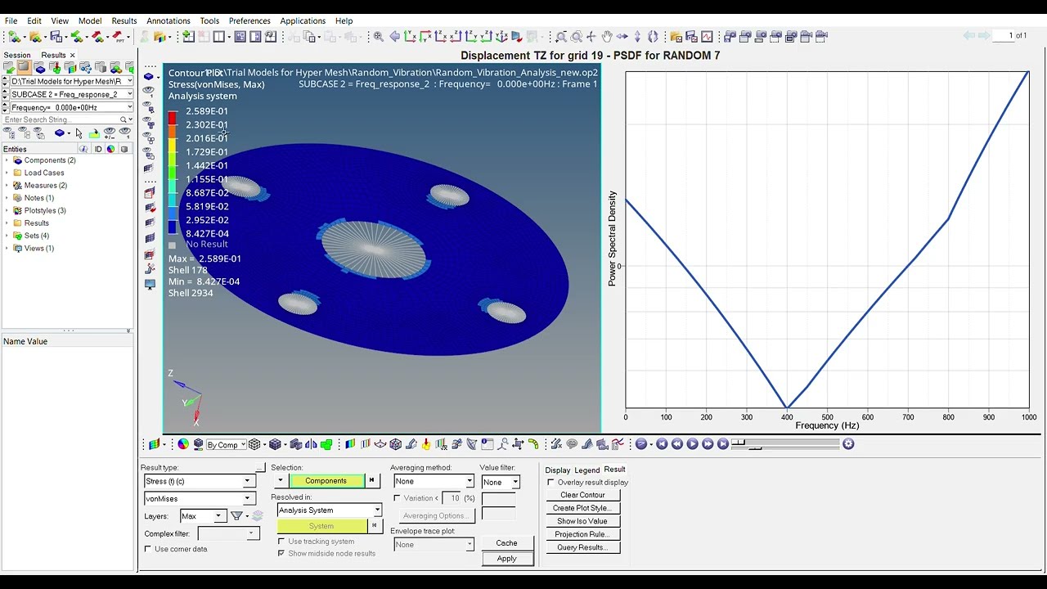Screen dimensions: 1047x589
Task: Open the color wheel display icon
Action: pyautogui.click(x=182, y=444)
